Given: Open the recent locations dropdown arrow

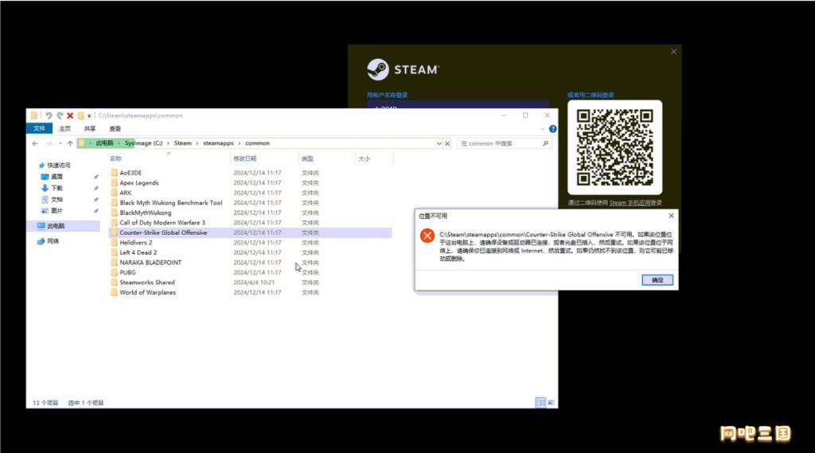Looking at the screenshot, I should tap(60, 143).
